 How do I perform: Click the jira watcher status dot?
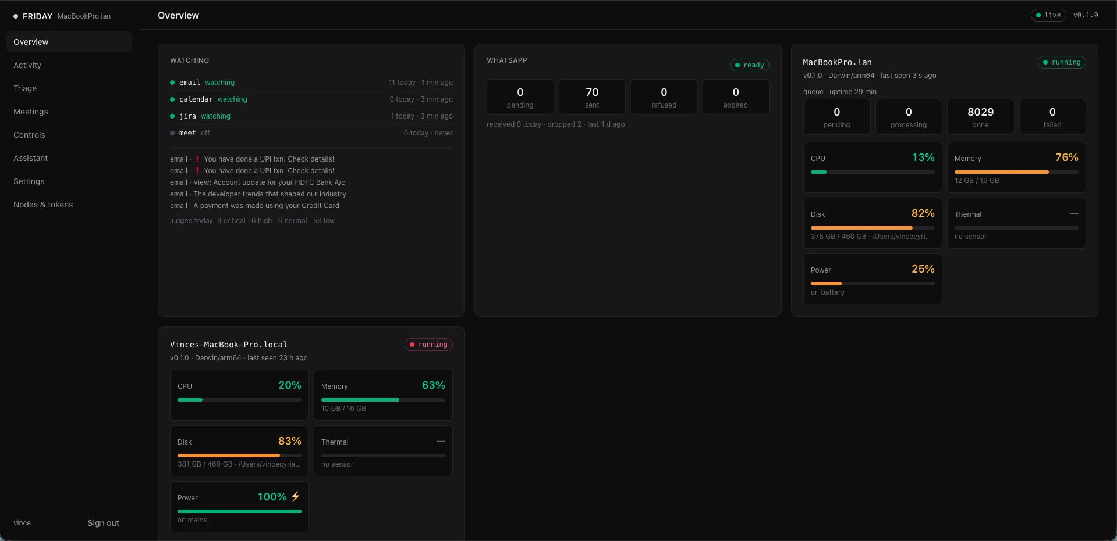click(x=172, y=116)
